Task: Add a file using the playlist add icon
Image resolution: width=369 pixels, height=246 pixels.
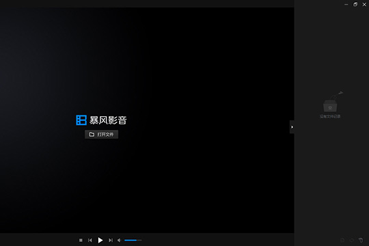Action: click(342, 240)
